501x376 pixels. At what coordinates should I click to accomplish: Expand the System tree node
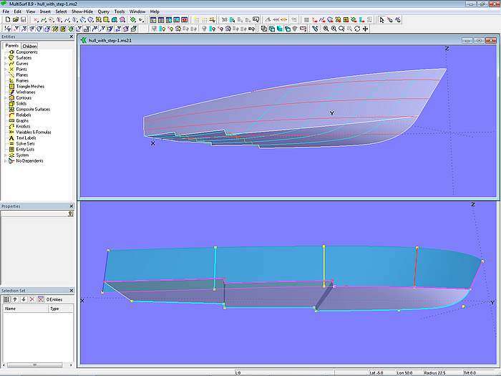(5, 155)
